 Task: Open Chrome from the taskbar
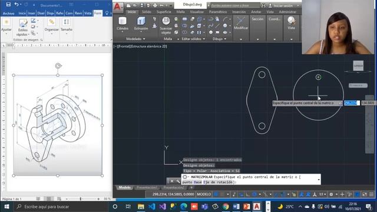point(226,207)
